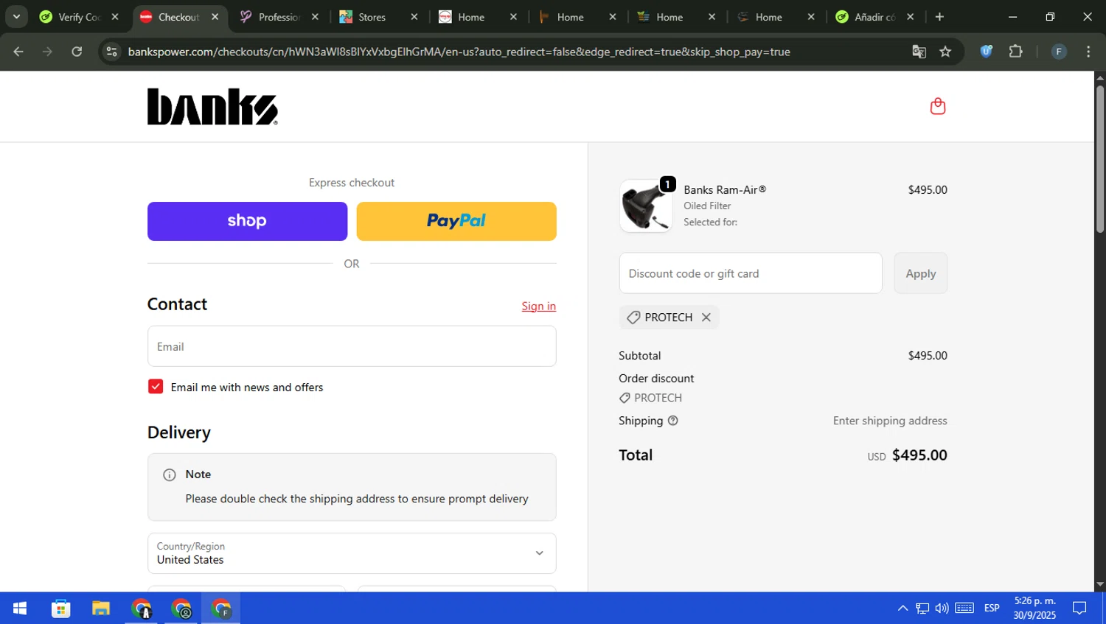Click the browser address bar URL

(459, 52)
